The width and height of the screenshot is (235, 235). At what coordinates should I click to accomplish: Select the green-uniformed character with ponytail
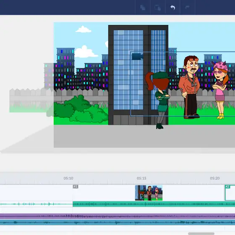tap(158, 100)
